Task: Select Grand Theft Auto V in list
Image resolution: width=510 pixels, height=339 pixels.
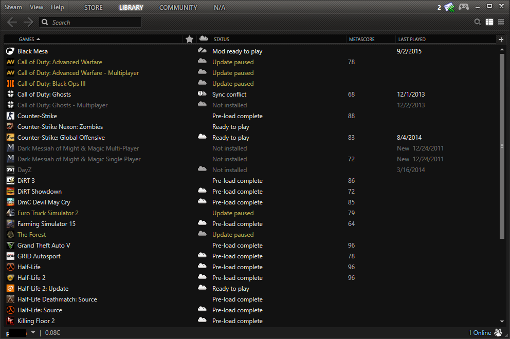Action: (x=44, y=246)
